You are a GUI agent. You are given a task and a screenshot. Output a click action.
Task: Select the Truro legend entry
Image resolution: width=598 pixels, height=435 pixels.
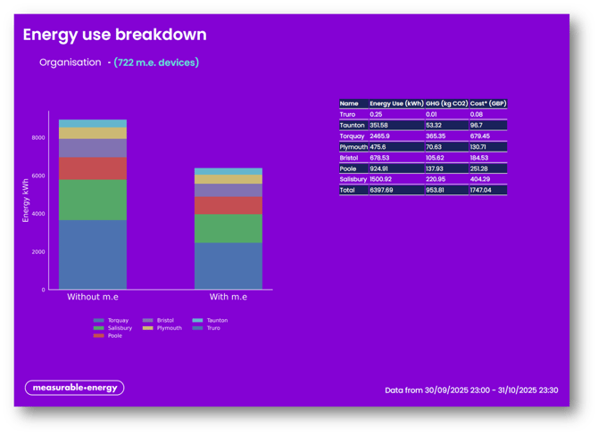coord(212,328)
